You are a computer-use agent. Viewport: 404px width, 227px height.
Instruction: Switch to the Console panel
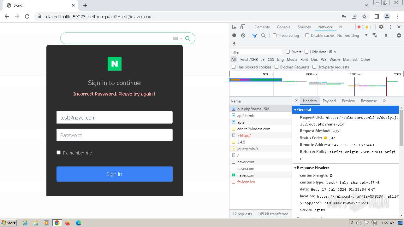pos(283,27)
